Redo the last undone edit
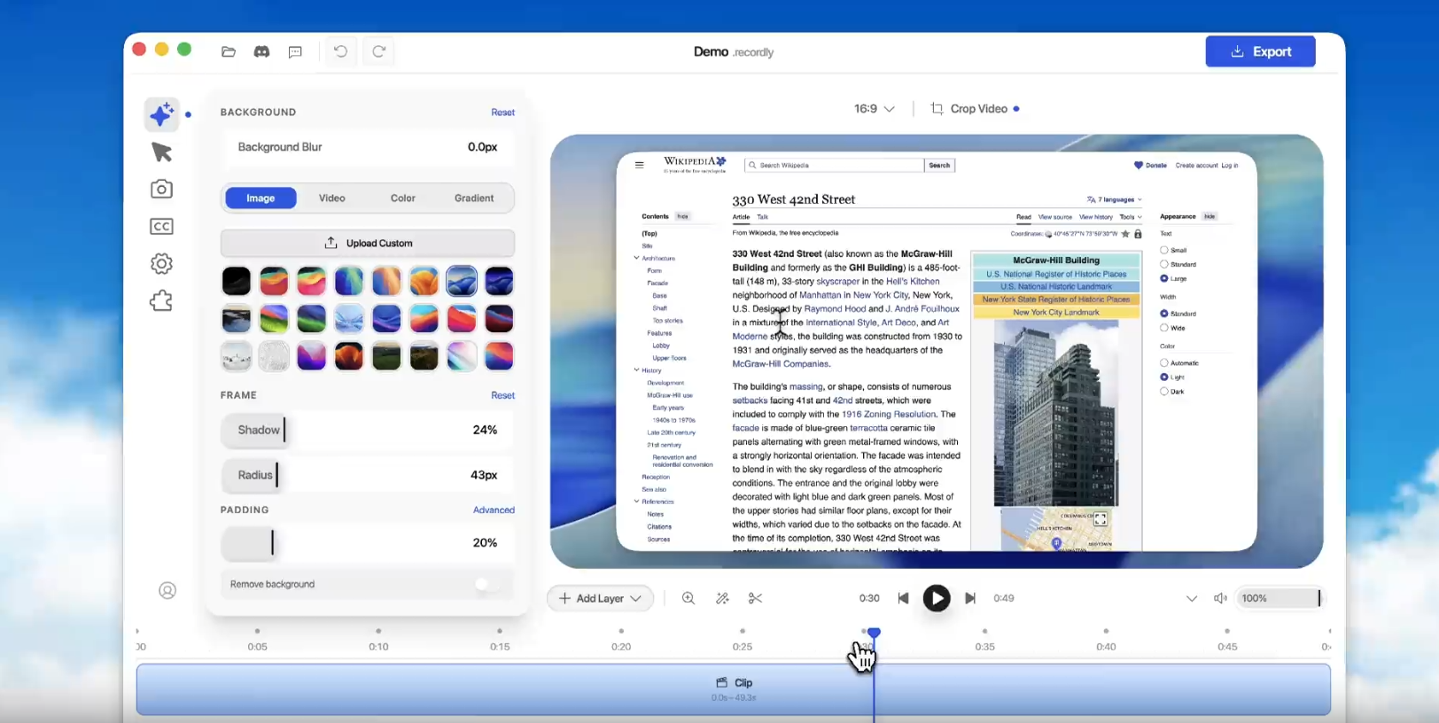The height and width of the screenshot is (723, 1439). pyautogui.click(x=379, y=51)
